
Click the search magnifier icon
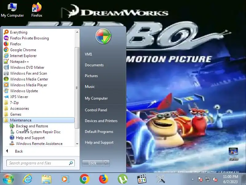click(x=71, y=163)
